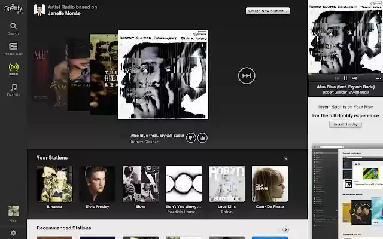Image resolution: width=383 pixels, height=239 pixels.
Task: Click the Your Stations heading
Action: pos(52,158)
